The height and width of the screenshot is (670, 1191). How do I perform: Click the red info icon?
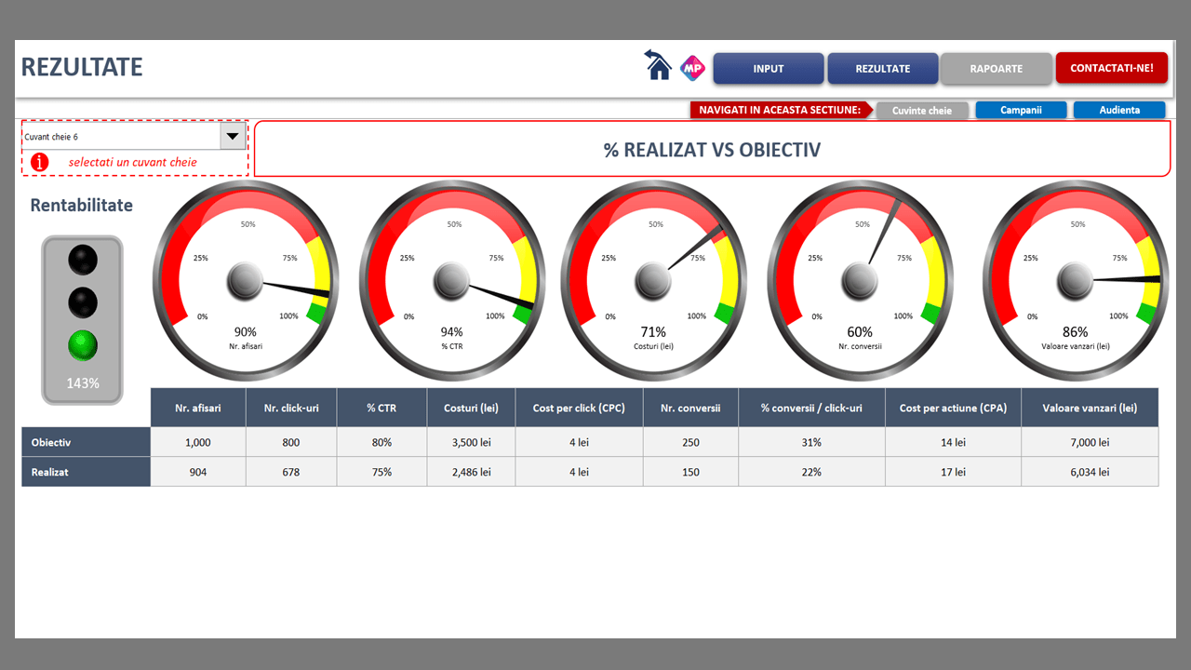[x=39, y=162]
